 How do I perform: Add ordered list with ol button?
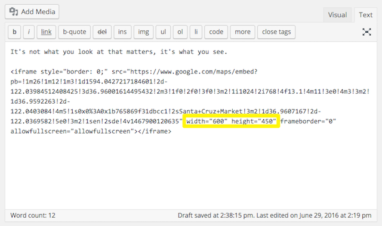point(180,32)
